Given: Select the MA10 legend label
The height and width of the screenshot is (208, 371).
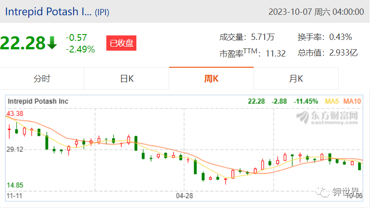Looking at the screenshot, I should click(x=352, y=101).
